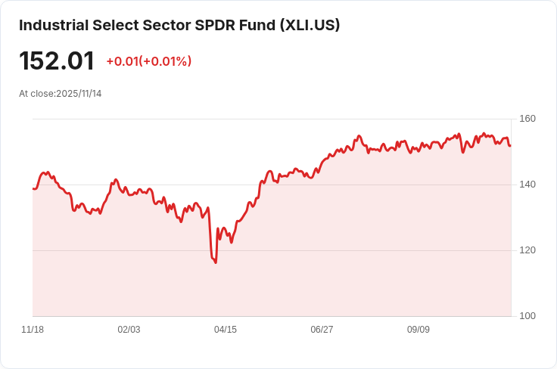
Task: Click the 06/27 date axis label
Action: tap(322, 330)
